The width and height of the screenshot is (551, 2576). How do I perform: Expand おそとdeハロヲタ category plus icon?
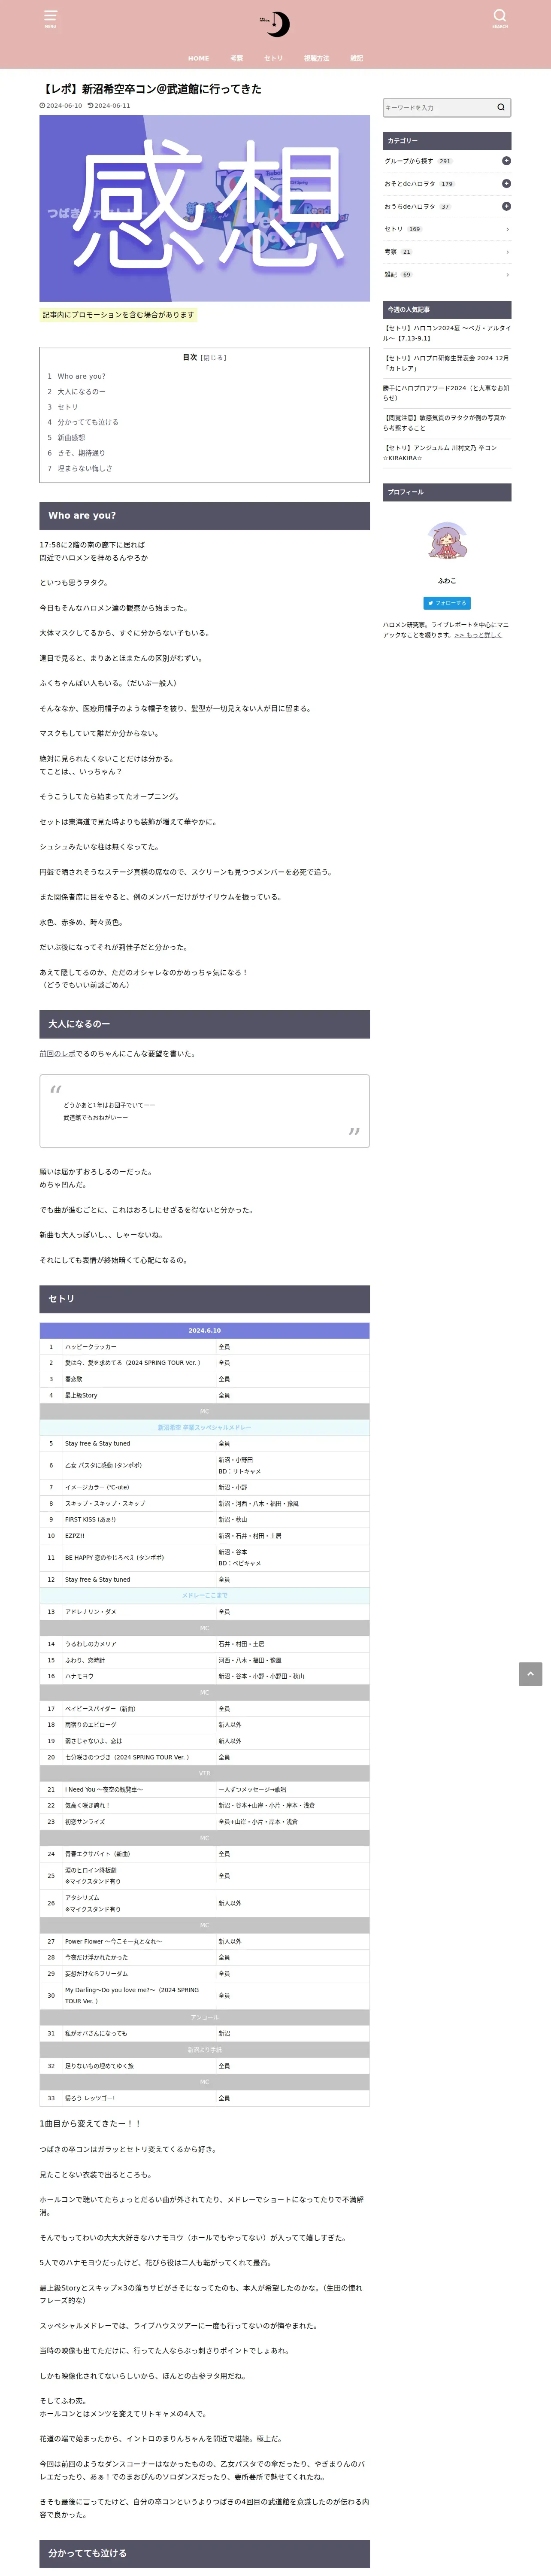pos(506,184)
